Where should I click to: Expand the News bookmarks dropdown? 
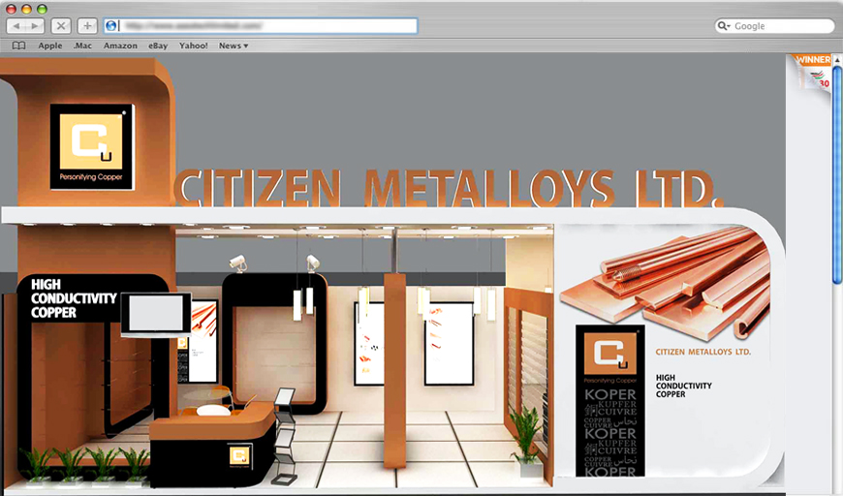[x=234, y=46]
